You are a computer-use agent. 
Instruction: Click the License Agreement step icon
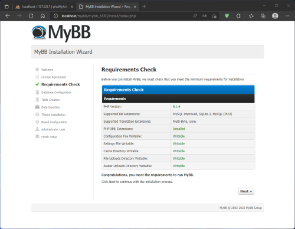point(37,77)
